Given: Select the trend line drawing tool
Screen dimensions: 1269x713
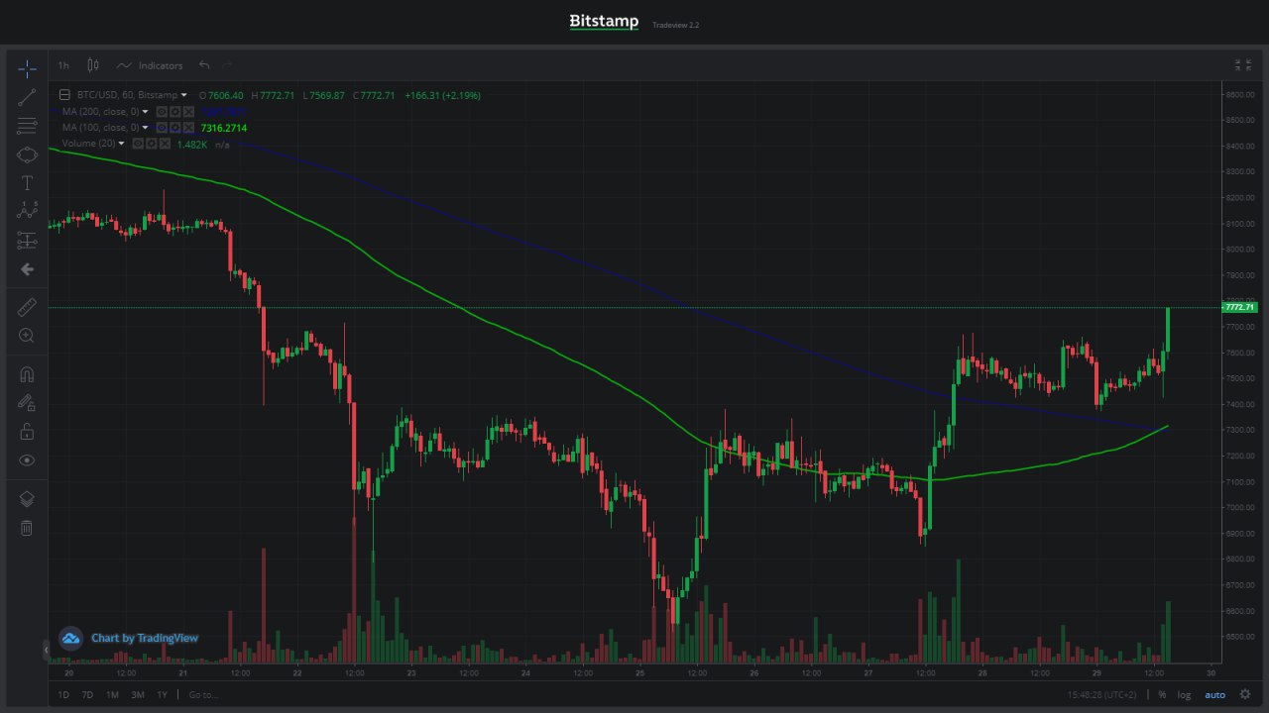Looking at the screenshot, I should coord(27,97).
